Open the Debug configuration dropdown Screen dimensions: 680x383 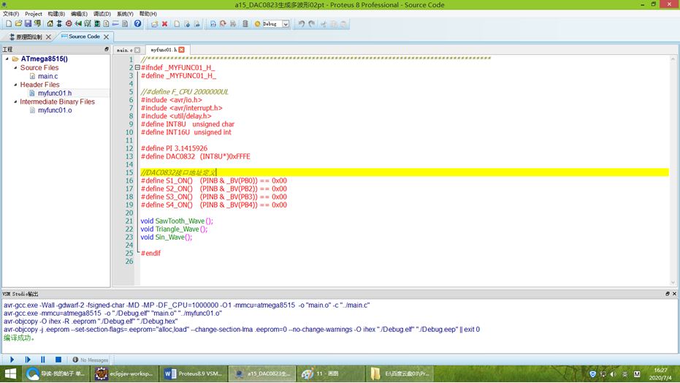(x=286, y=24)
